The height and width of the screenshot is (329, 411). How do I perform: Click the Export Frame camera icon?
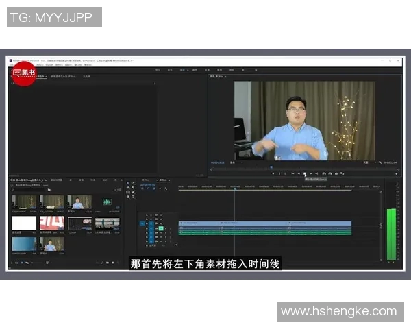(x=336, y=173)
